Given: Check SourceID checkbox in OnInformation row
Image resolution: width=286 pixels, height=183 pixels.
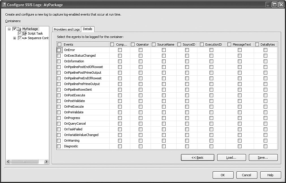Looking at the screenshot, I should 187,61.
